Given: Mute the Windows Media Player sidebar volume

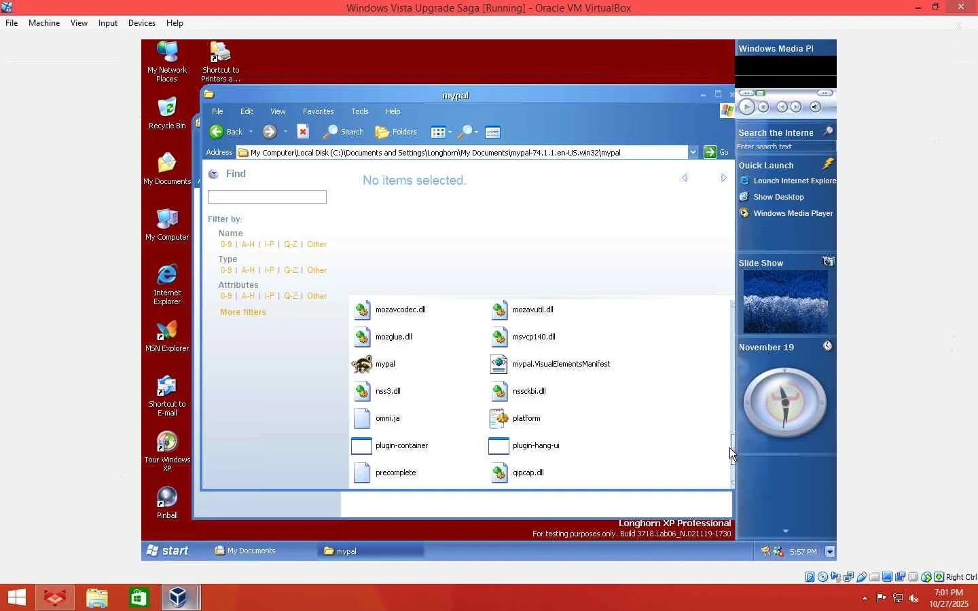Looking at the screenshot, I should (816, 107).
